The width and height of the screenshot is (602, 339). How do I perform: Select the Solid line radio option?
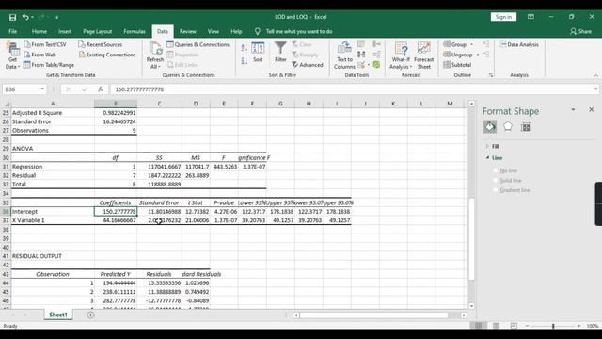tap(496, 180)
